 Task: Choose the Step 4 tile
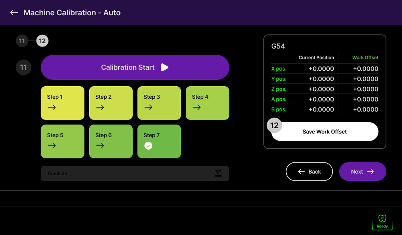207,103
